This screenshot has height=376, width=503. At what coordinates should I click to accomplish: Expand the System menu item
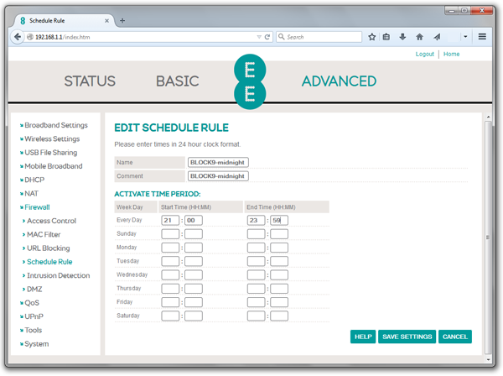pos(34,344)
